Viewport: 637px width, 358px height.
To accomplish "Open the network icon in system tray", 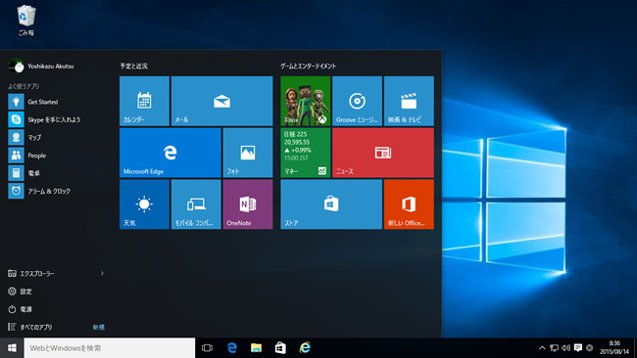I will point(554,348).
